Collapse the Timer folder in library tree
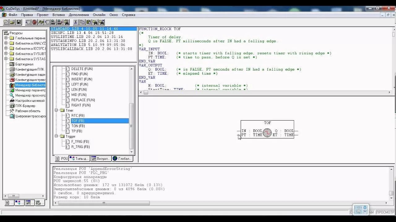 (x=57, y=110)
